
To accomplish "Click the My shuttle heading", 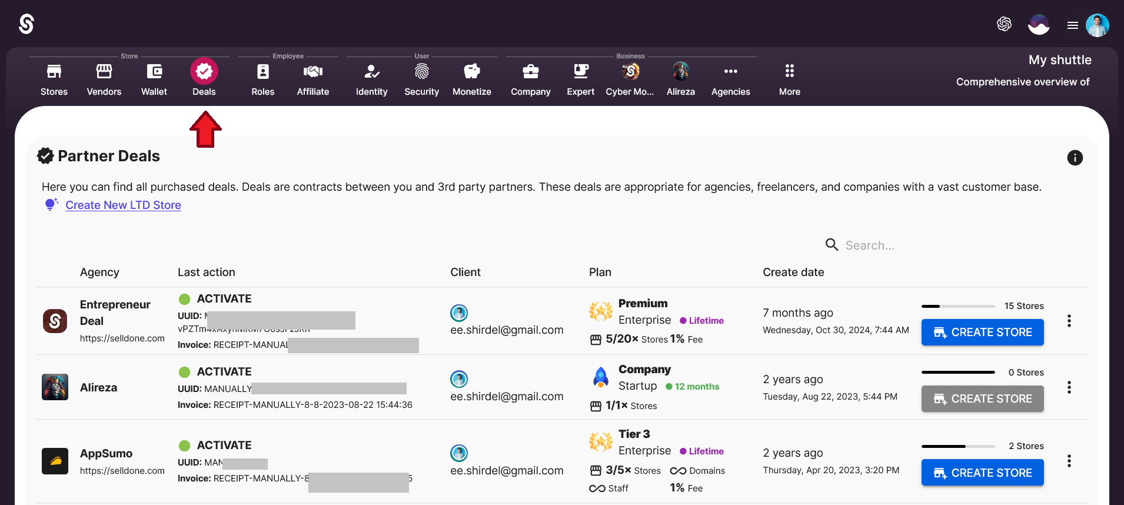I will [1060, 60].
